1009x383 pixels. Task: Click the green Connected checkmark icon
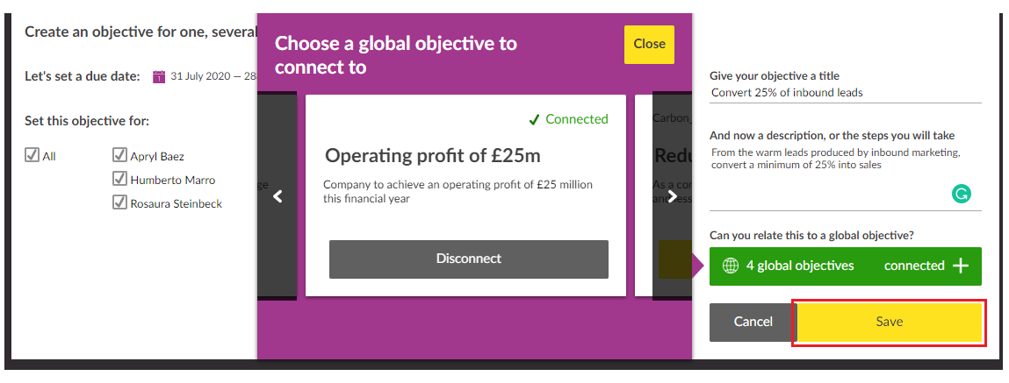(533, 119)
